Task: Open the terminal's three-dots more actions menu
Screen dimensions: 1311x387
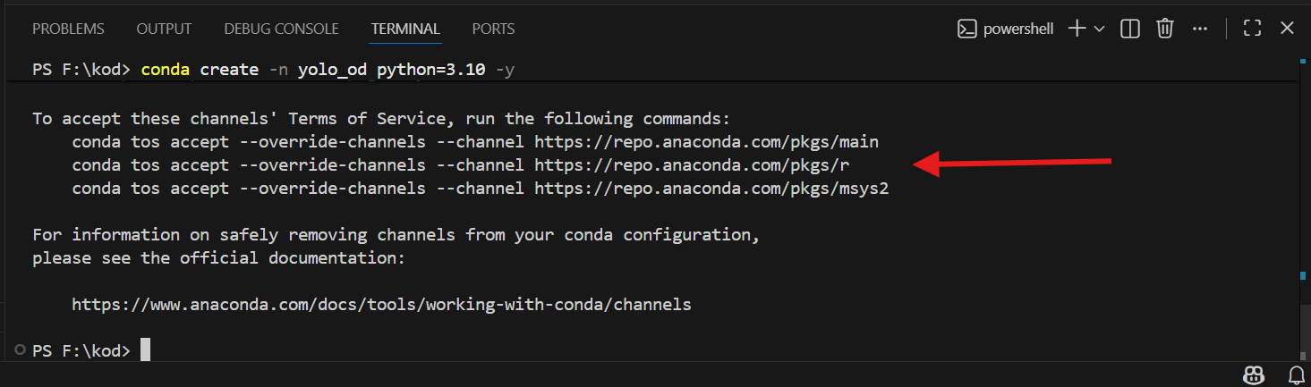Action: pyautogui.click(x=1200, y=29)
